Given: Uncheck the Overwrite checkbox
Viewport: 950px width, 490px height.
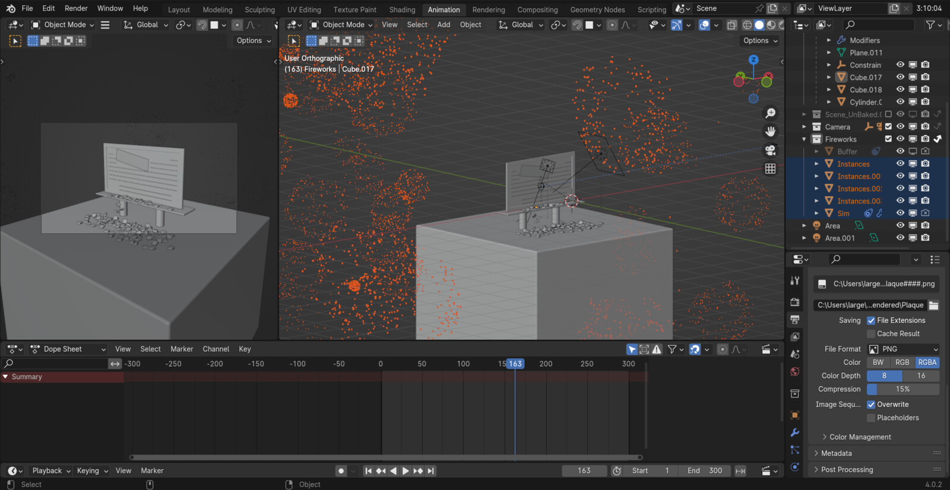Looking at the screenshot, I should tap(871, 405).
